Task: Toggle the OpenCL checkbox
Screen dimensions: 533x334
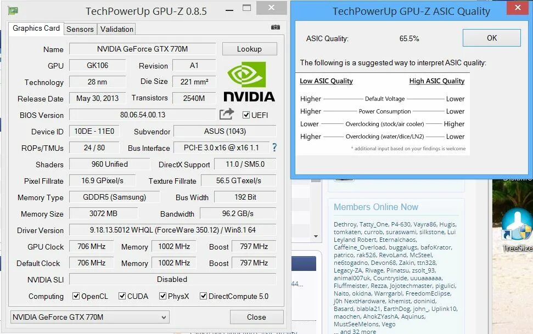Action: [x=76, y=296]
